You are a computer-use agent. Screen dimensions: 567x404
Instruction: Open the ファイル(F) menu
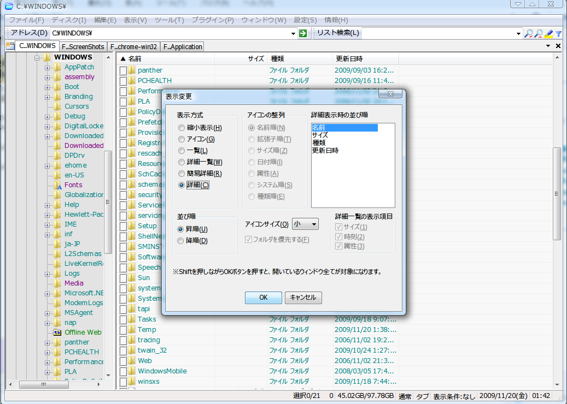click(x=27, y=20)
